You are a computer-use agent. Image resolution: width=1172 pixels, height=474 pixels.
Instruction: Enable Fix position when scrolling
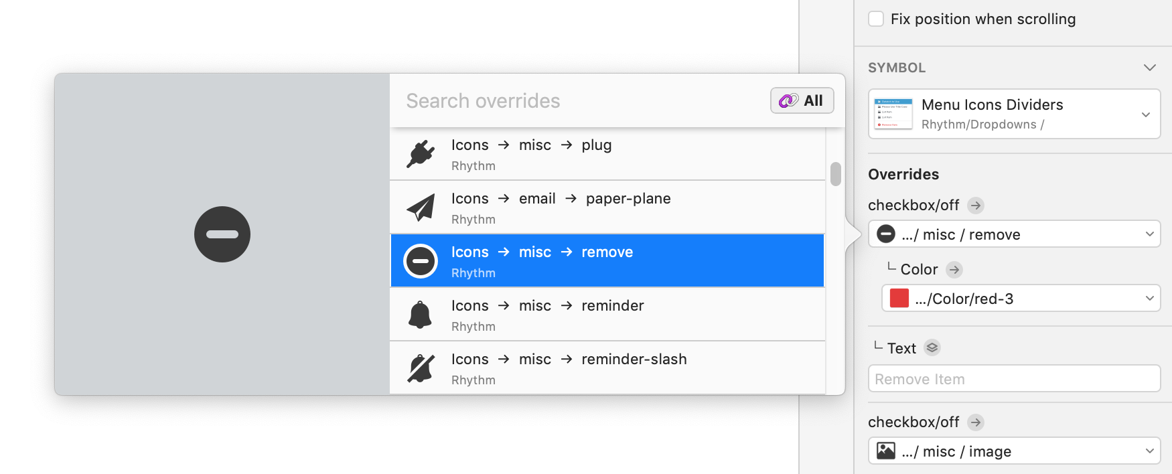pos(875,19)
